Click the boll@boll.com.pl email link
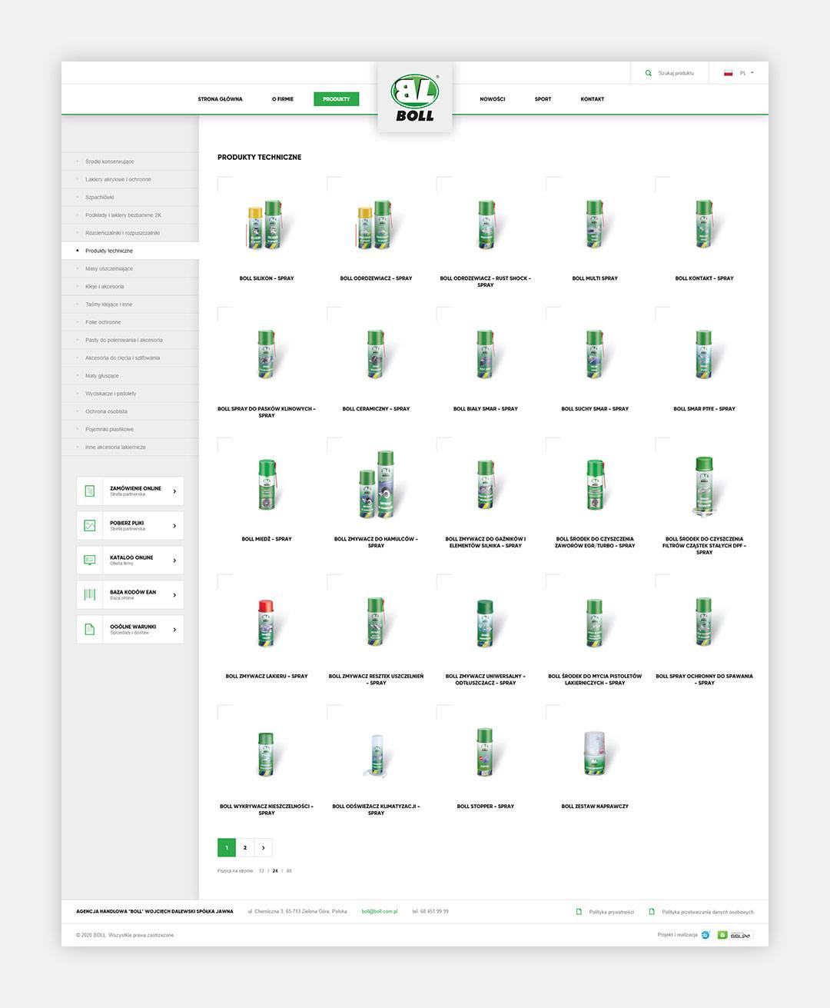This screenshot has width=830, height=1008. [x=380, y=911]
